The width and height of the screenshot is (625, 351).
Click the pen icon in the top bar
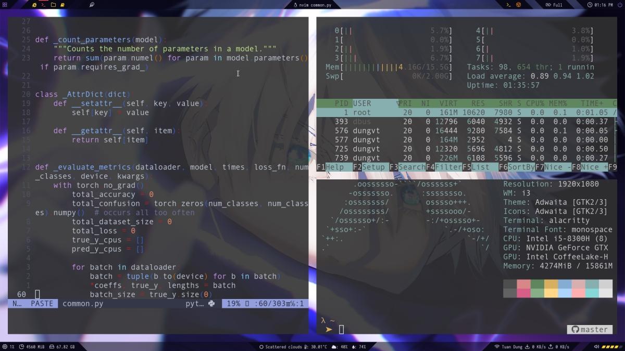tap(92, 4)
